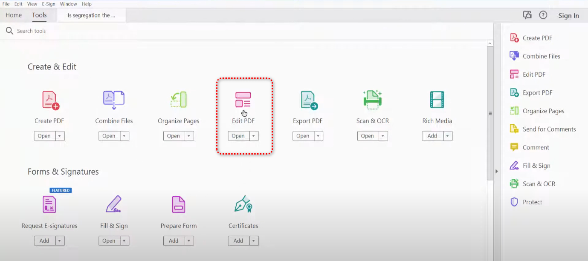The height and width of the screenshot is (261, 588).
Task: Select the Combine Files tool icon
Action: click(113, 99)
